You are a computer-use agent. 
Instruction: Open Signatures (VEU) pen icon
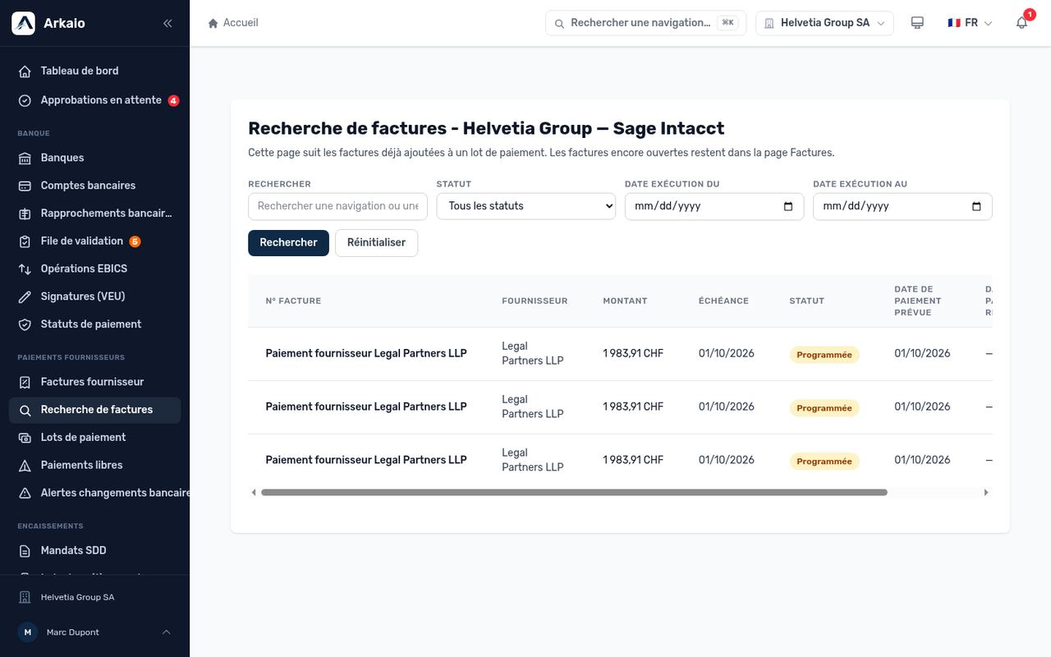point(25,296)
